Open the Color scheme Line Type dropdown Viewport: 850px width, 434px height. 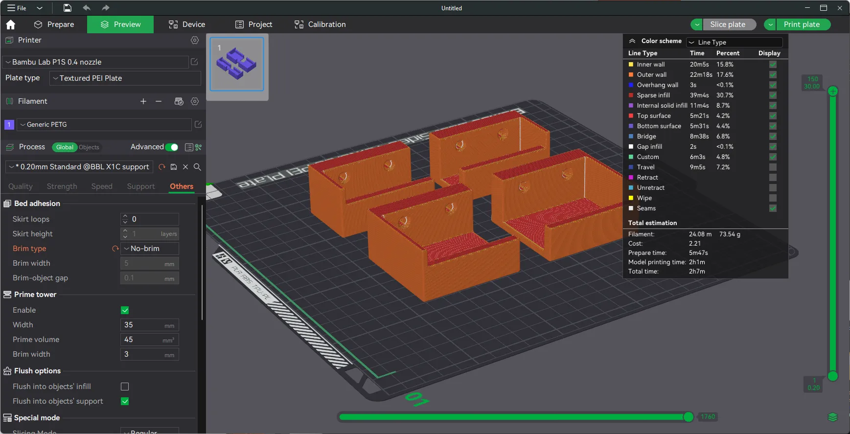pyautogui.click(x=734, y=43)
